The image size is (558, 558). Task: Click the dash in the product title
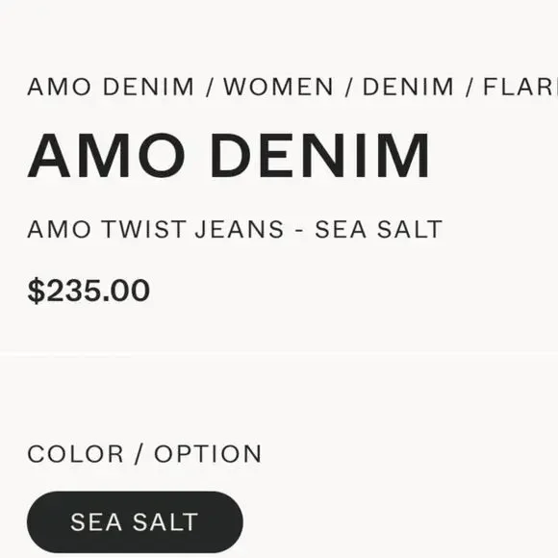tap(299, 231)
